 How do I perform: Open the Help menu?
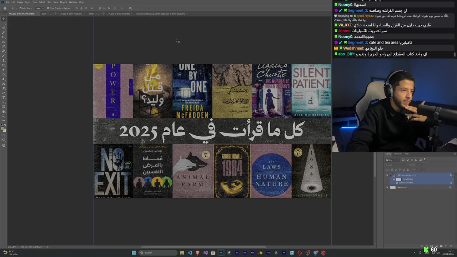[x=81, y=2]
